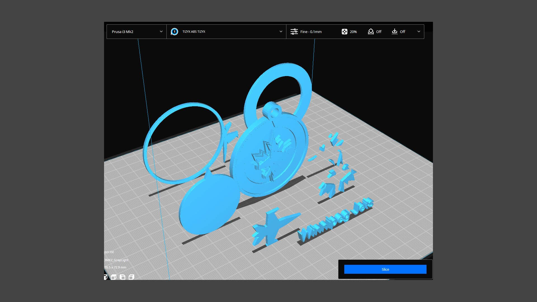Select the left side view cube icon
Image resolution: width=537 pixels, height=302 pixels.
(x=131, y=277)
